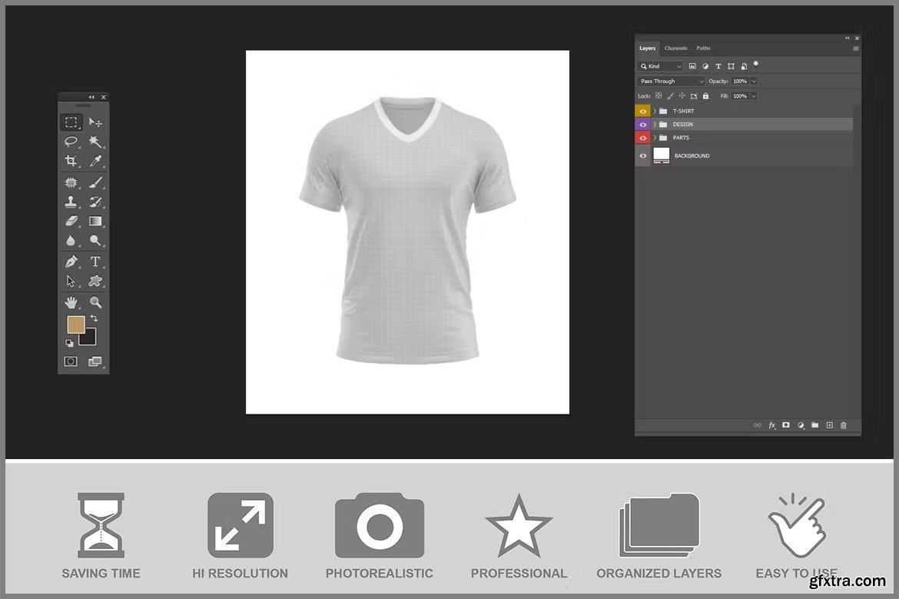
Task: Toggle visibility of the PARTS group
Action: (643, 138)
